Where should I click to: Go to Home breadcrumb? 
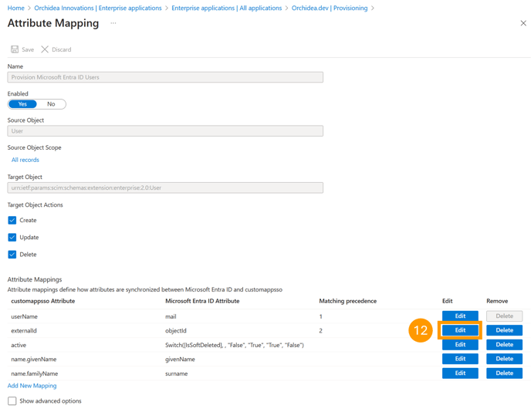16,8
